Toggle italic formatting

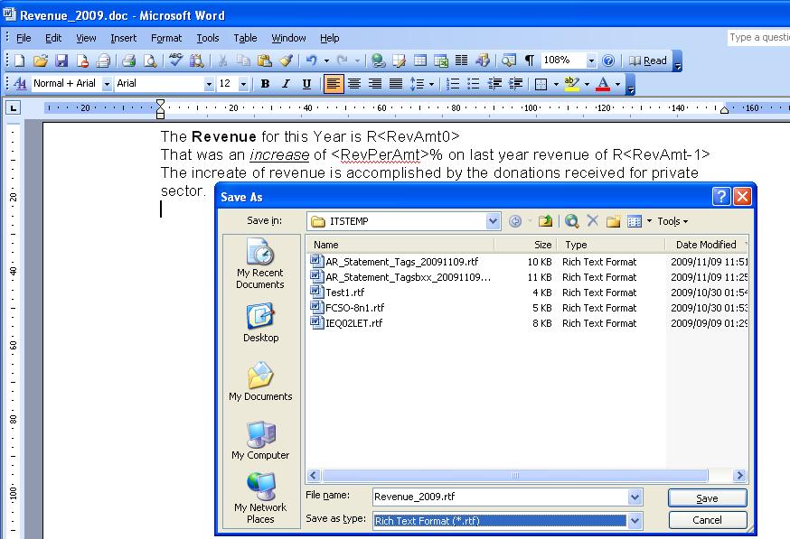click(286, 82)
